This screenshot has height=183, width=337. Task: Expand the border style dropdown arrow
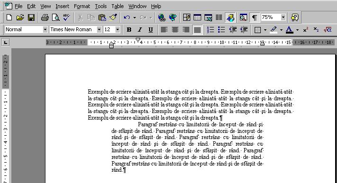[x=265, y=30]
